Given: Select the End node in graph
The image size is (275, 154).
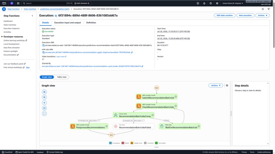Looking at the screenshot, I should tap(111, 135).
